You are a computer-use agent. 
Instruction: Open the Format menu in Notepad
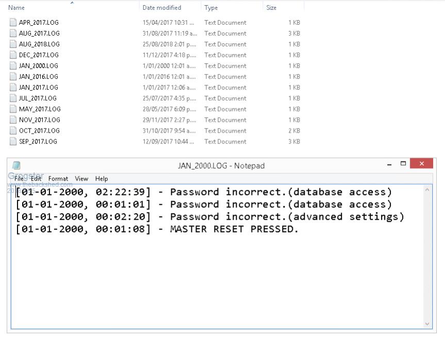pyautogui.click(x=58, y=178)
